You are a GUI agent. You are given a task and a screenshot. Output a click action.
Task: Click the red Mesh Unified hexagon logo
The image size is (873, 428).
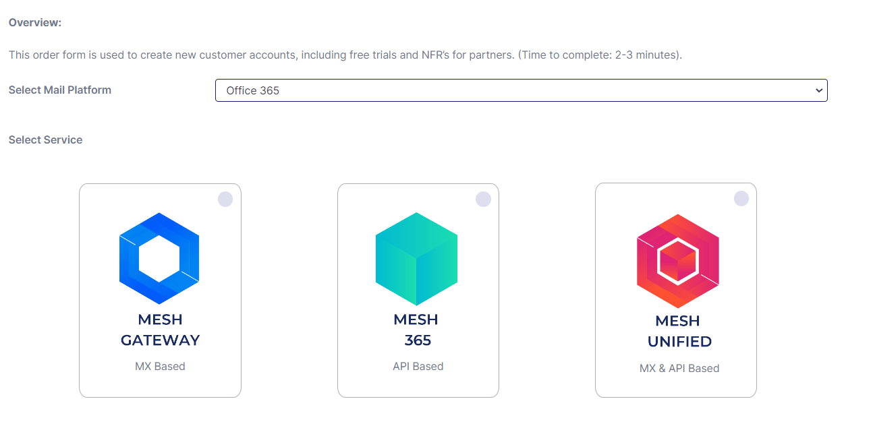pos(677,260)
